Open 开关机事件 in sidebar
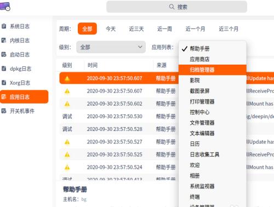The width and height of the screenshot is (274, 207). coord(24,111)
